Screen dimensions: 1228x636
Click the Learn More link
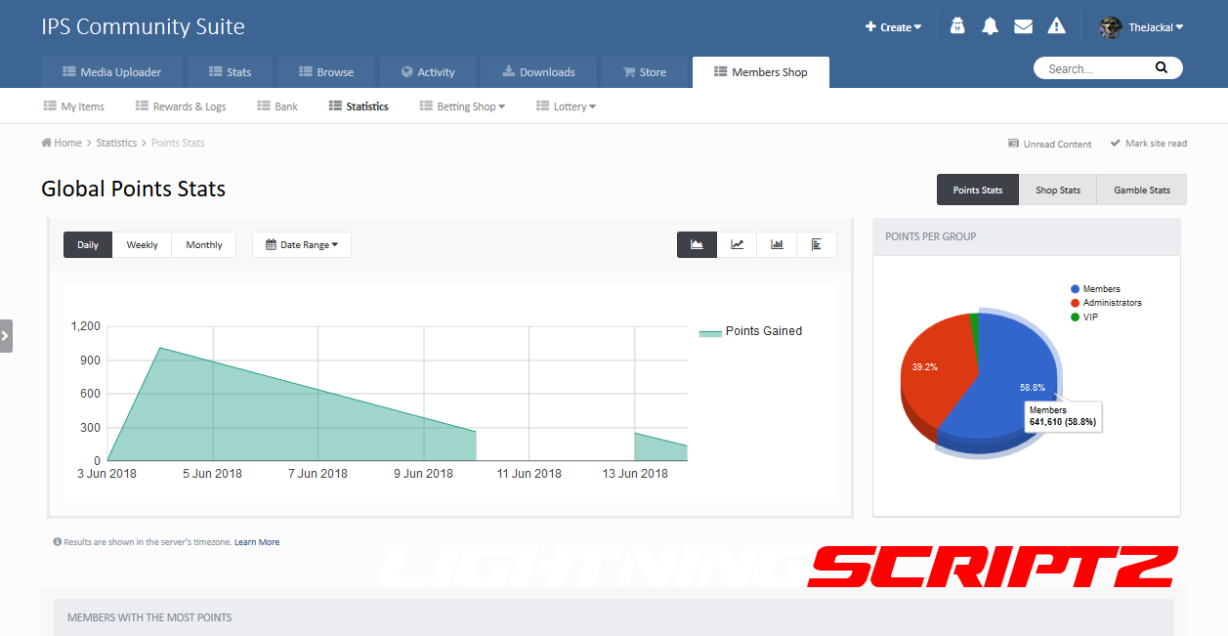pyautogui.click(x=256, y=542)
